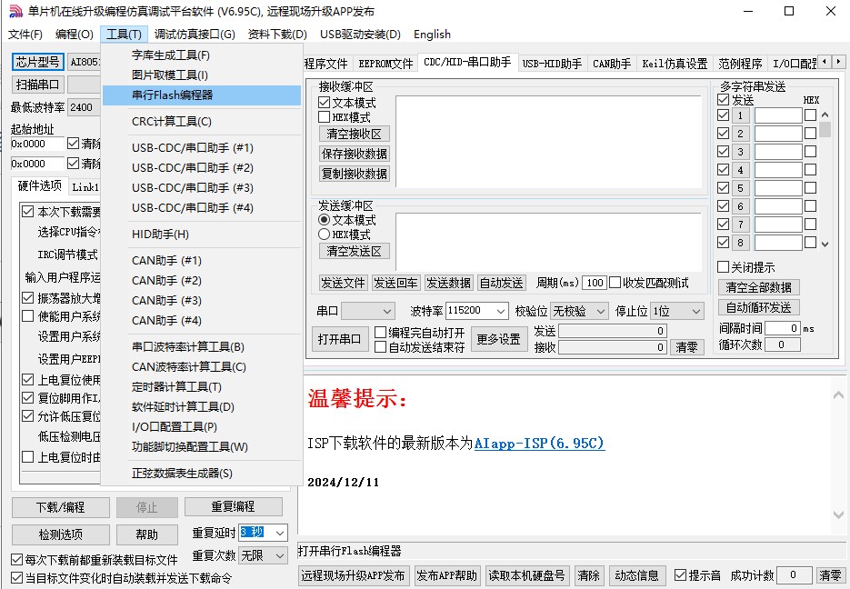Click 下载/编程 button
The height and width of the screenshot is (589, 850).
coord(61,507)
